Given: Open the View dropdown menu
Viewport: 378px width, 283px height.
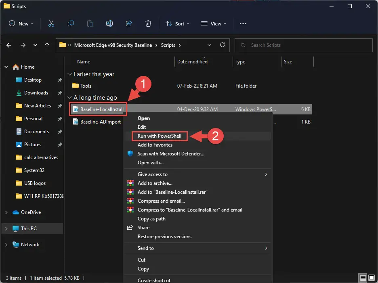Looking at the screenshot, I should tap(214, 24).
